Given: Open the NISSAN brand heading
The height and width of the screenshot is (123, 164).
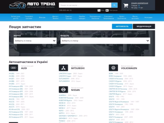Looking at the screenshot, I should pyautogui.click(x=76, y=90).
